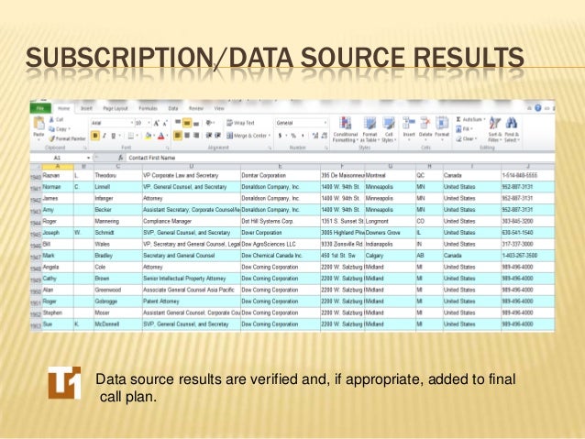Select cell Dover Corporation
585x439 pixels.
281,233
